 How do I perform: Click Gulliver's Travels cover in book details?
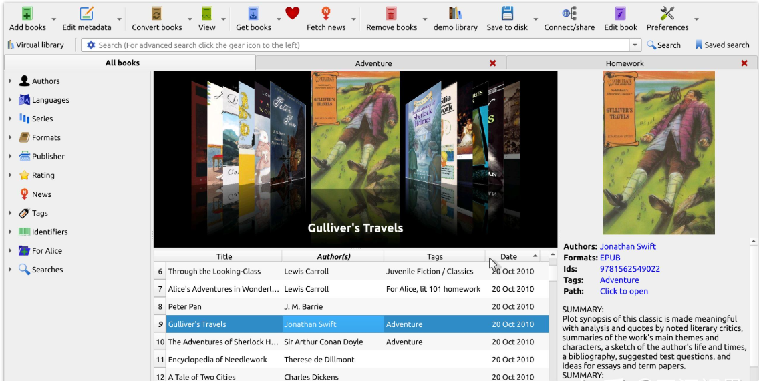pyautogui.click(x=658, y=153)
